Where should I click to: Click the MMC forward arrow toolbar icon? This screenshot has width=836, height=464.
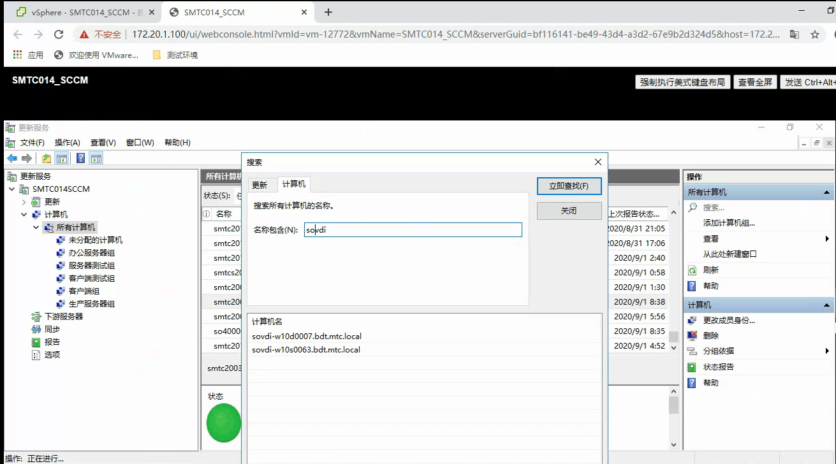tap(27, 159)
